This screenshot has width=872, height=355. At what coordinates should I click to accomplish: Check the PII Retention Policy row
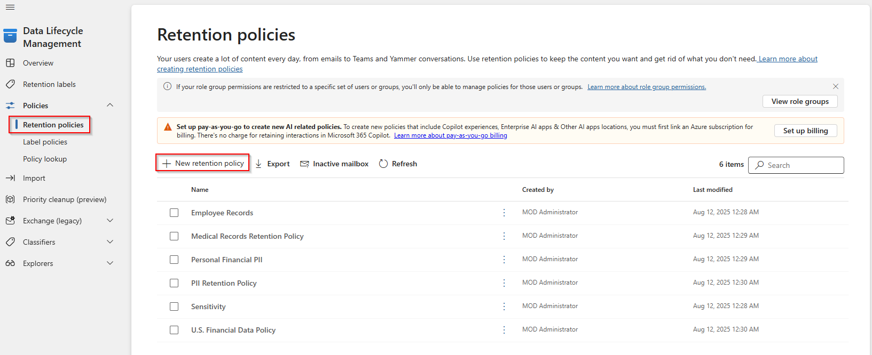[x=174, y=283]
